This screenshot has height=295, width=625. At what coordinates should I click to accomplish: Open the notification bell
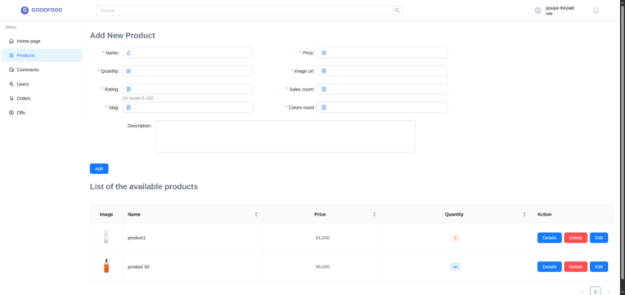point(596,11)
